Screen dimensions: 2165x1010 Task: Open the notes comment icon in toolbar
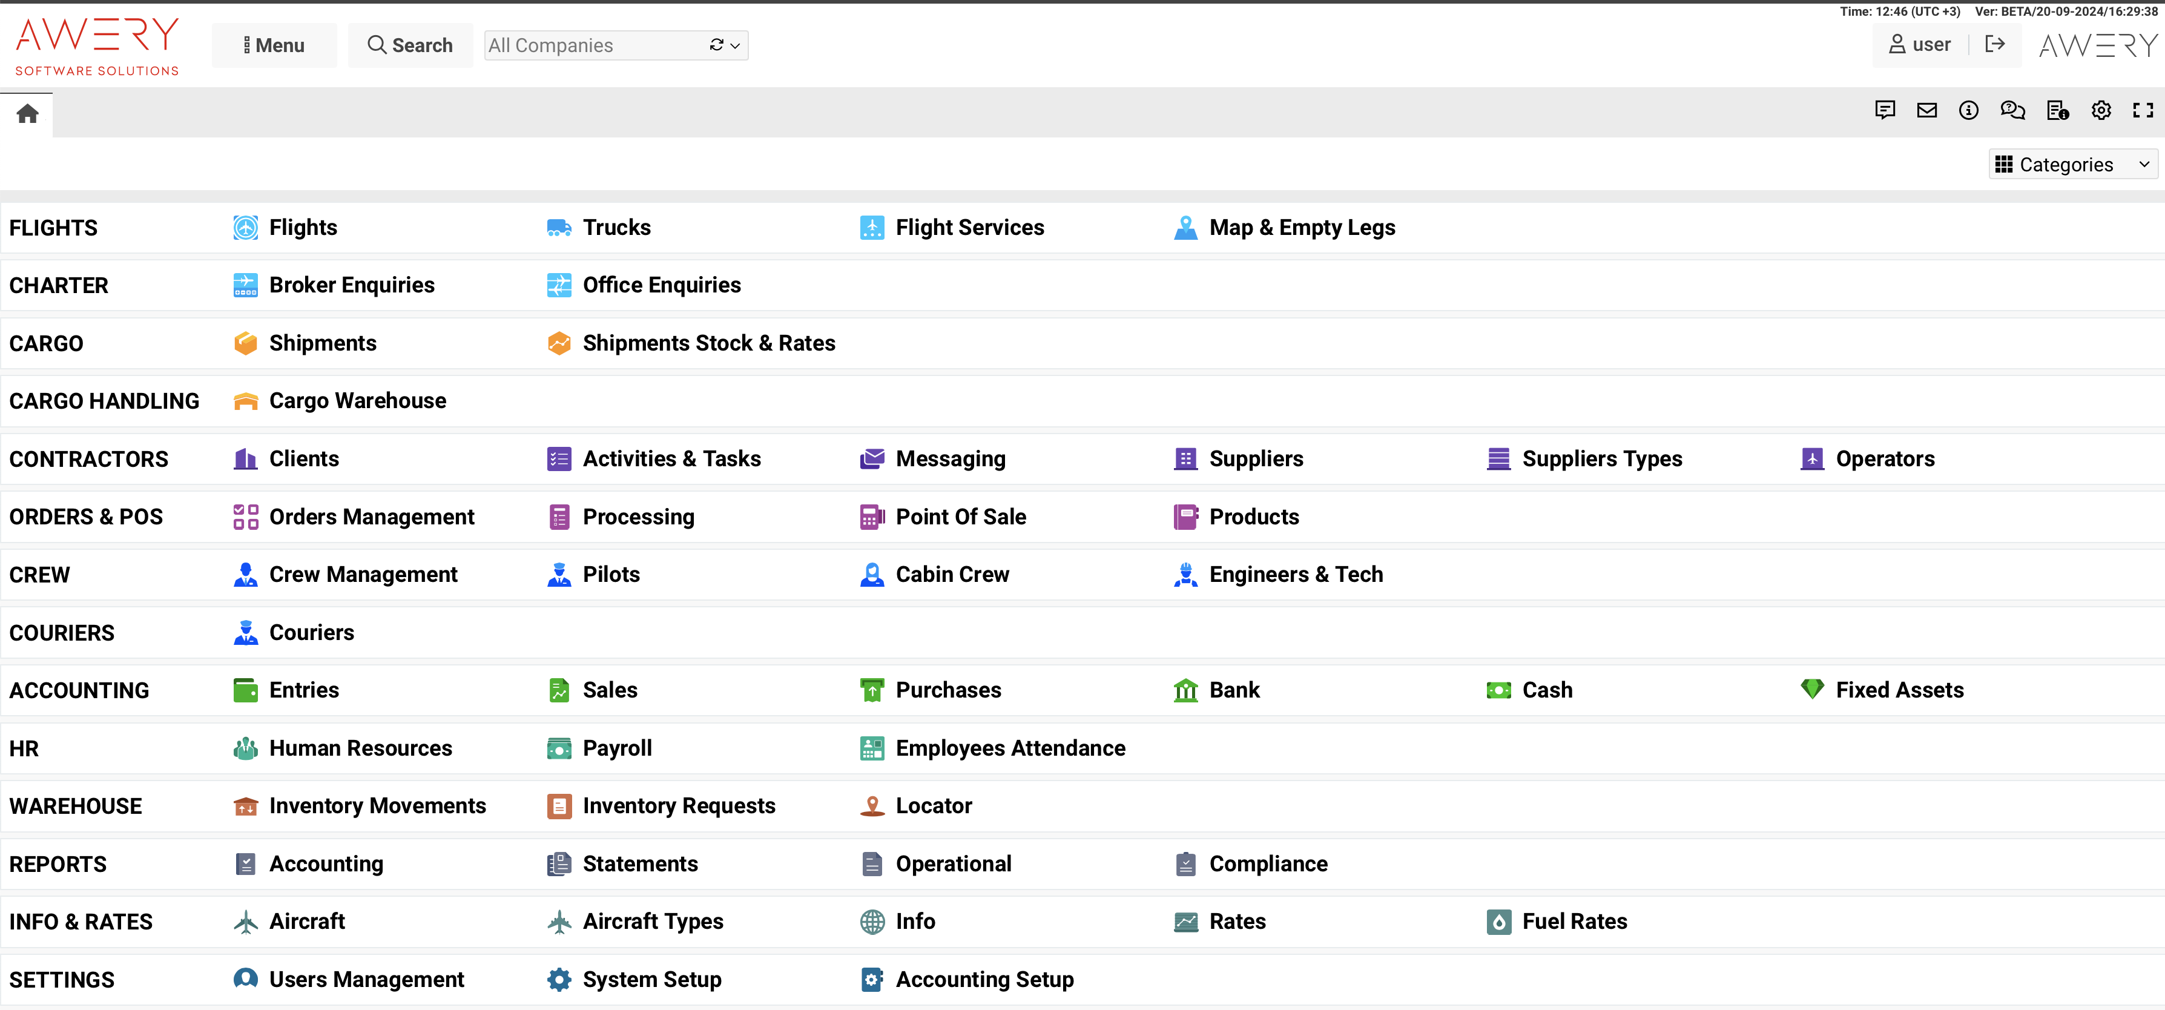click(x=1884, y=110)
